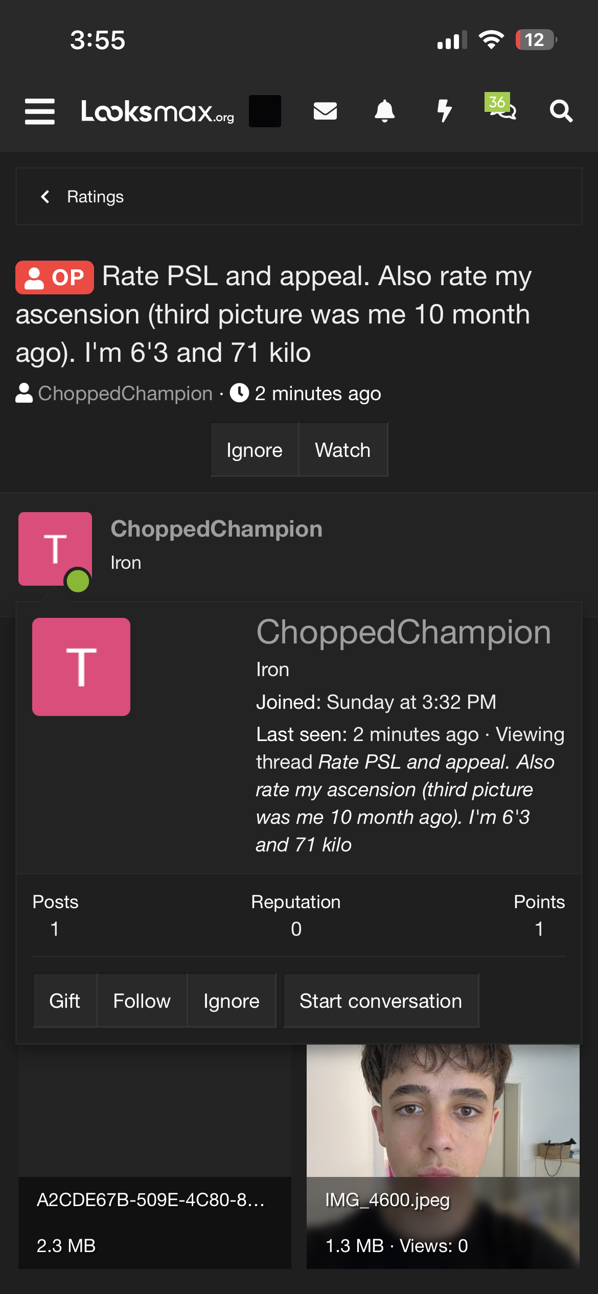Tap the black user avatar in header
598x1294 pixels.
coord(265,111)
